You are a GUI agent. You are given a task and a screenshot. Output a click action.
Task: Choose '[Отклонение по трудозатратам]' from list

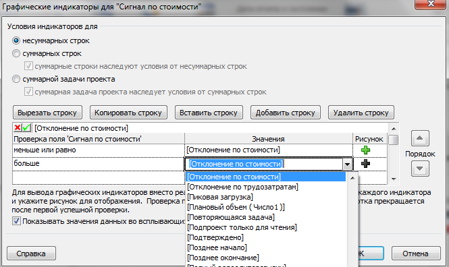click(x=266, y=187)
